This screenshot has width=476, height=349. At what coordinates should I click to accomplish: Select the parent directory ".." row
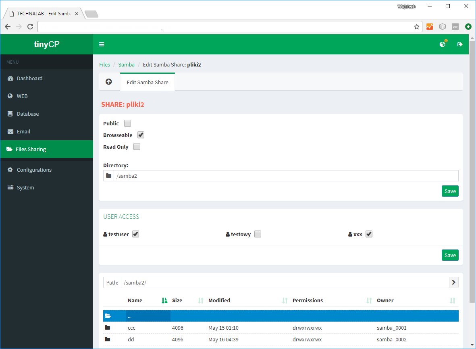(x=281, y=316)
